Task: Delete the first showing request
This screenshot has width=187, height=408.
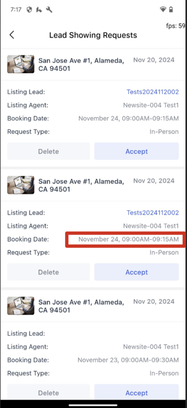Action: click(x=48, y=151)
